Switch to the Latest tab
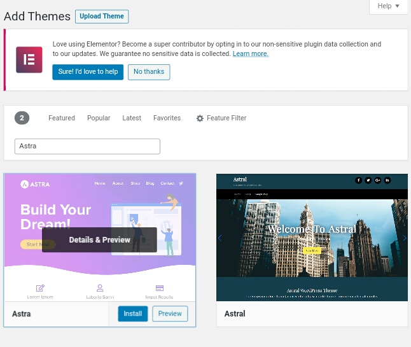The image size is (411, 347). point(132,118)
